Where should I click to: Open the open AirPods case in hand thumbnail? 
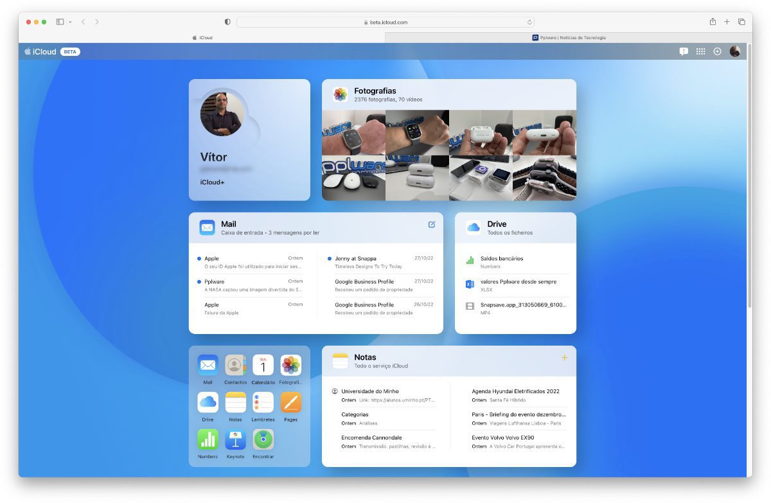tap(481, 132)
